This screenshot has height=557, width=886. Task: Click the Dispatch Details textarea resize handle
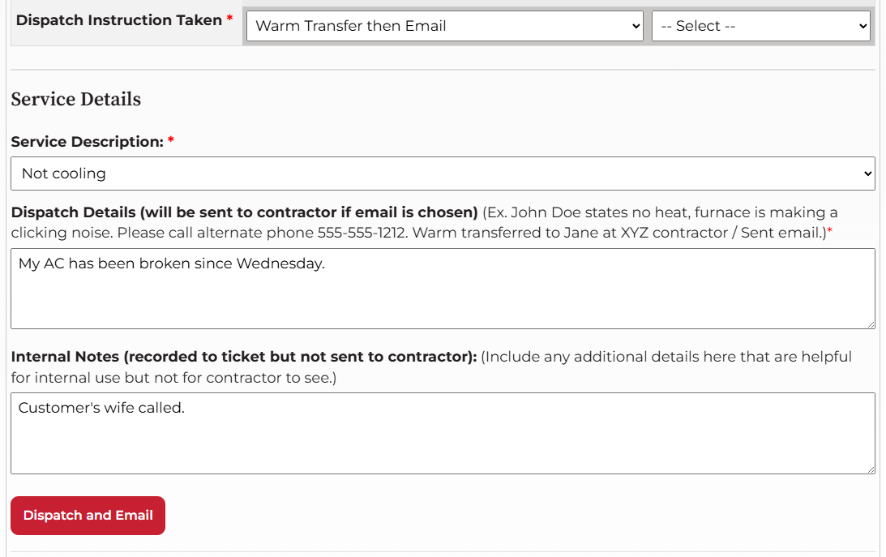(871, 324)
